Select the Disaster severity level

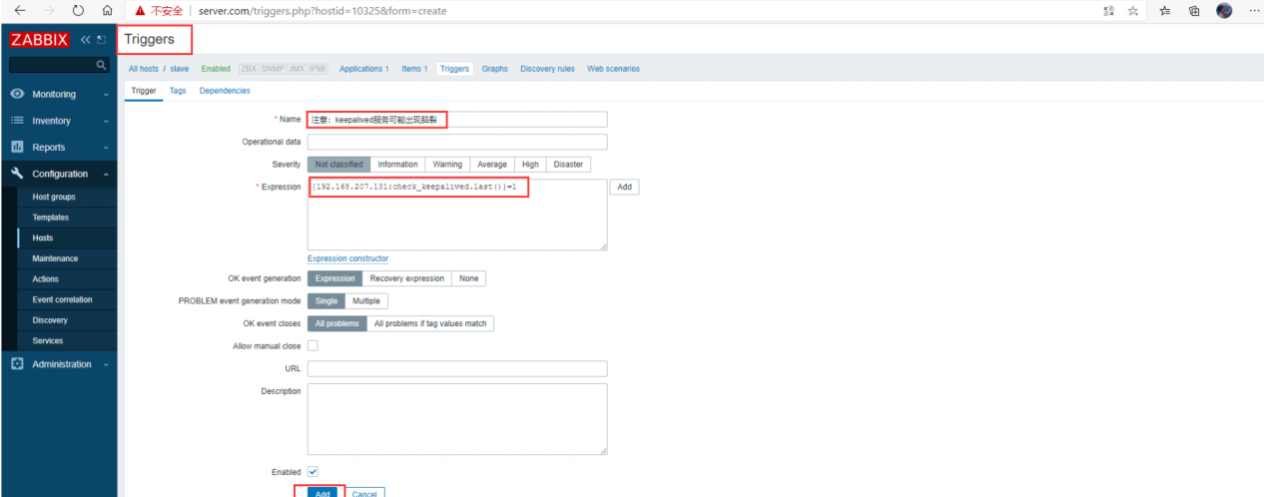(567, 165)
